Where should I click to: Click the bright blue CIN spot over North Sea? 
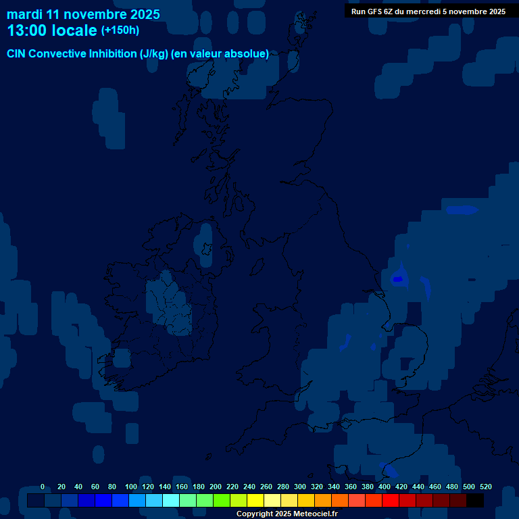pyautogui.click(x=397, y=278)
